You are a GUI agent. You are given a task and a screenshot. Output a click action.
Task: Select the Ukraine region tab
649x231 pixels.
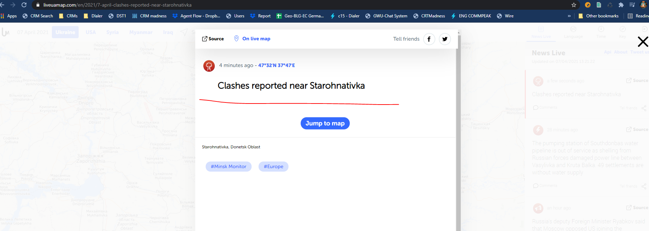click(65, 32)
